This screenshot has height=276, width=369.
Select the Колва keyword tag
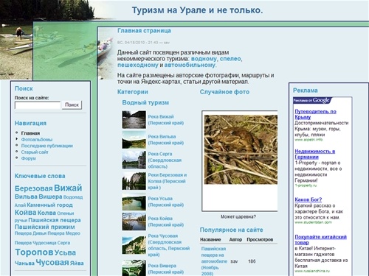tap(46, 213)
